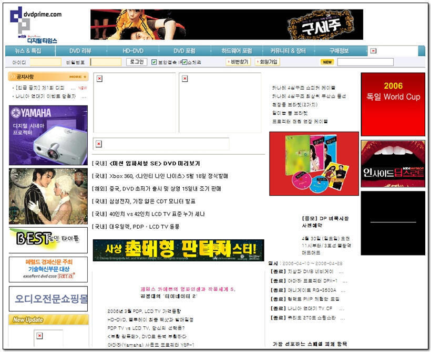The height and width of the screenshot is (352, 431).
Task: Click the 헤럴드 경제신문 award banner
Action: (48, 270)
